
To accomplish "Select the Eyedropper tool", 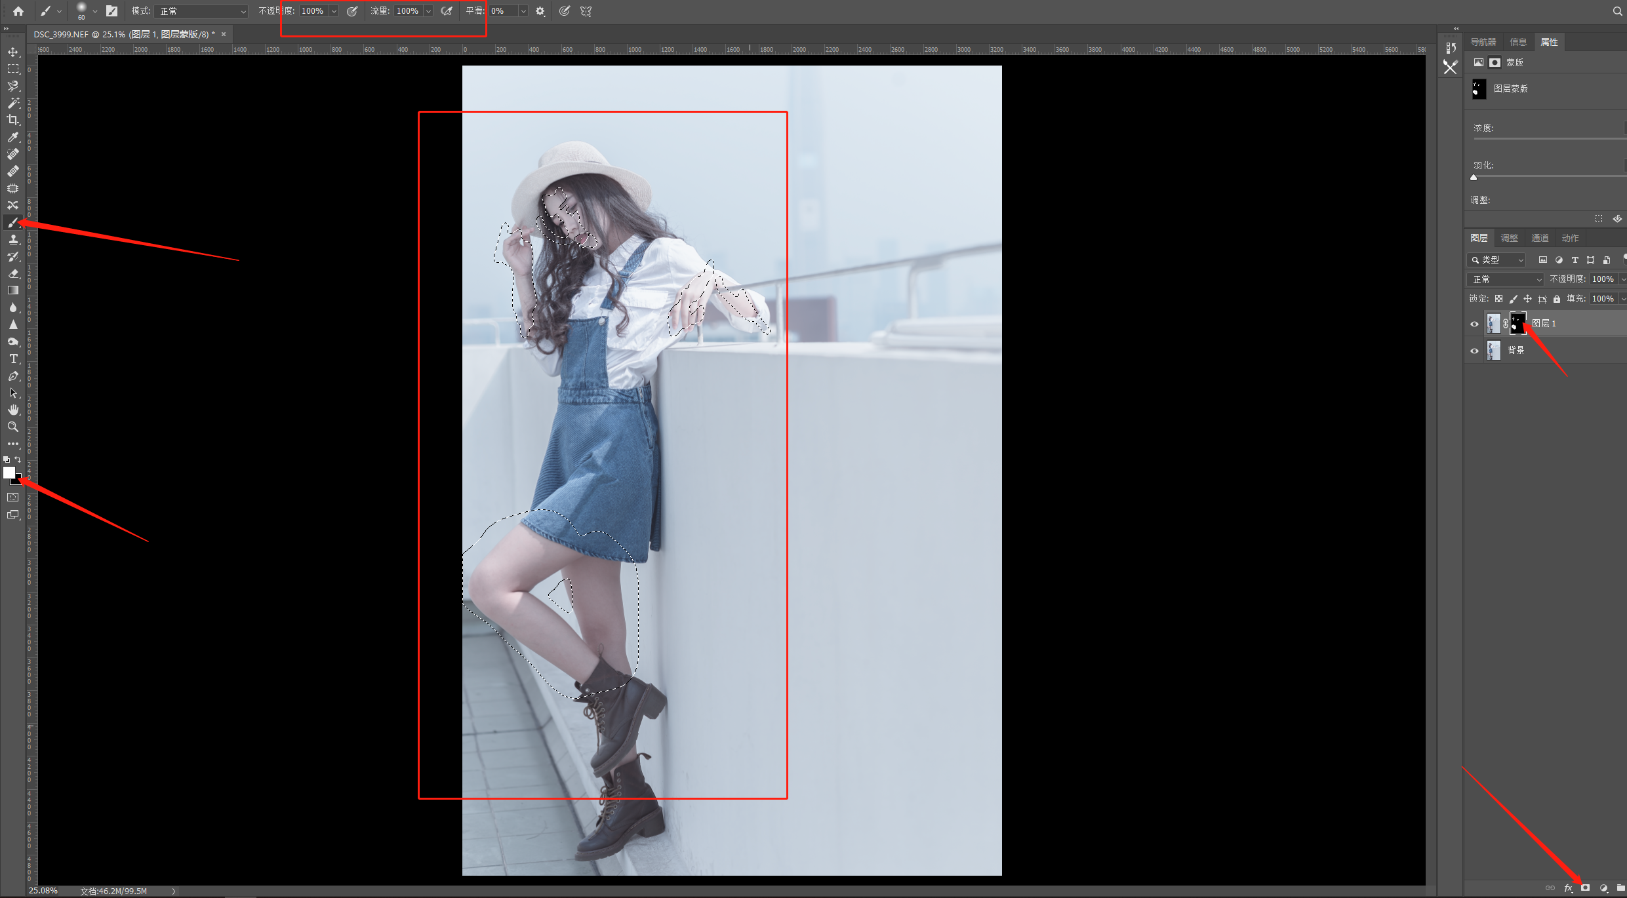I will (x=12, y=137).
